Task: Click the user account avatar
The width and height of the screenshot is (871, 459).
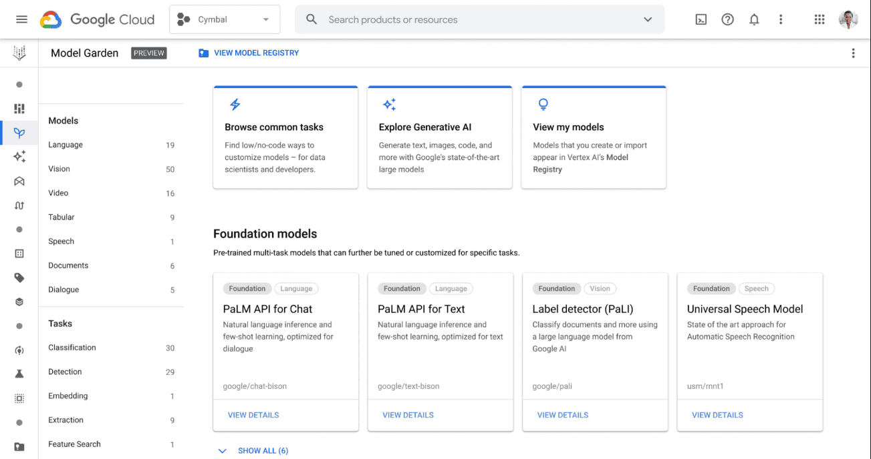Action: point(848,19)
